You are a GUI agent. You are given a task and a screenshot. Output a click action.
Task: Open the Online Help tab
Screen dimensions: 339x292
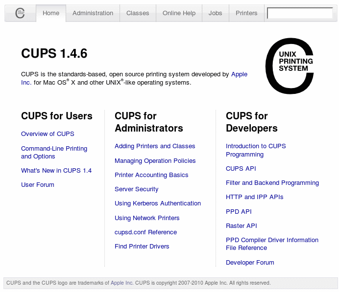click(x=179, y=13)
